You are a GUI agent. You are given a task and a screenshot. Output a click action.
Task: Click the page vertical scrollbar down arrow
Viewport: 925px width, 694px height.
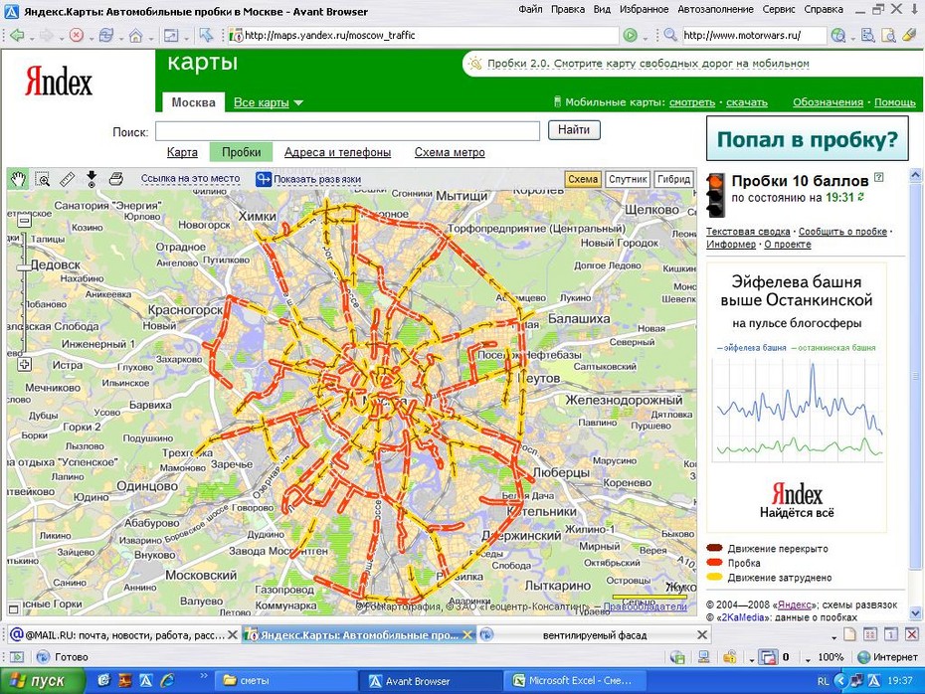[x=916, y=613]
